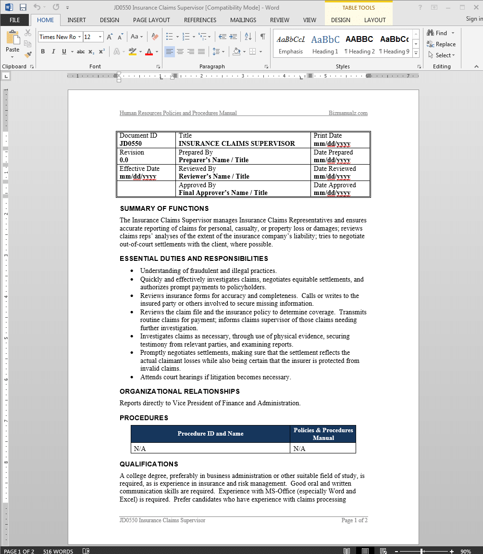Viewport: 483px width, 554px height.
Task: Click the Cut scissors icon
Action: click(28, 33)
